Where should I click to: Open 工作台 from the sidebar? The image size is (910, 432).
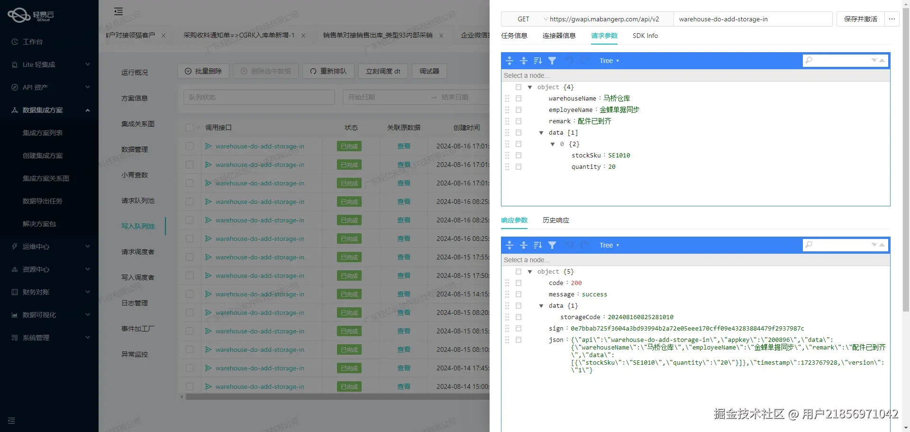coord(33,42)
